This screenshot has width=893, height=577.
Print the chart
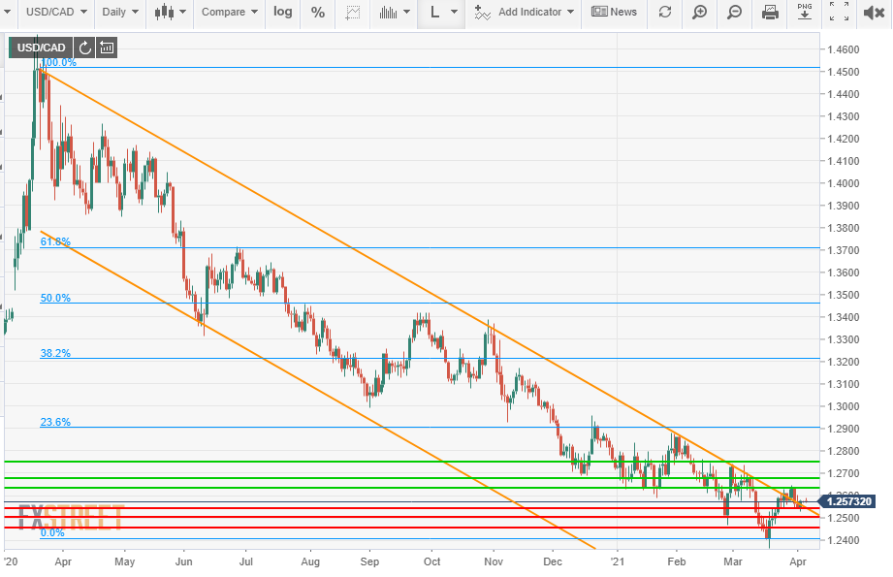pos(770,13)
